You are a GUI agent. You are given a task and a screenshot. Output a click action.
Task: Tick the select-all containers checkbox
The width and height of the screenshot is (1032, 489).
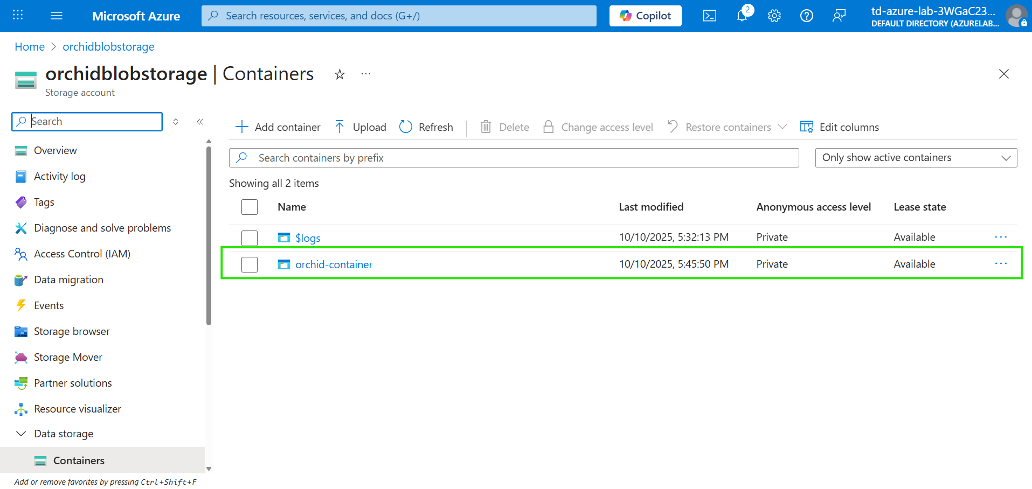(250, 207)
